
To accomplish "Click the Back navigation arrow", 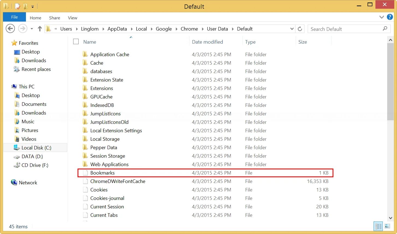I will 10,29.
